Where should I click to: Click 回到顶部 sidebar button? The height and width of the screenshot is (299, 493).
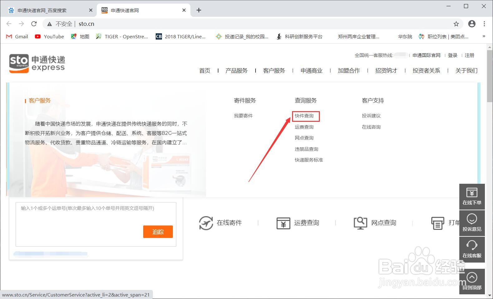472,281
